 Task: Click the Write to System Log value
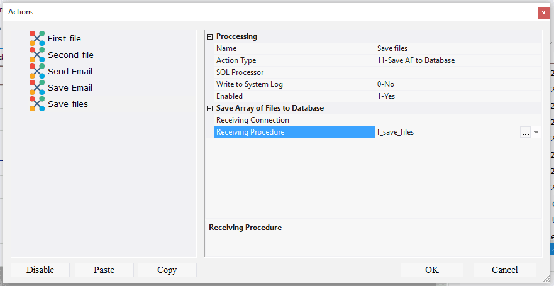457,84
